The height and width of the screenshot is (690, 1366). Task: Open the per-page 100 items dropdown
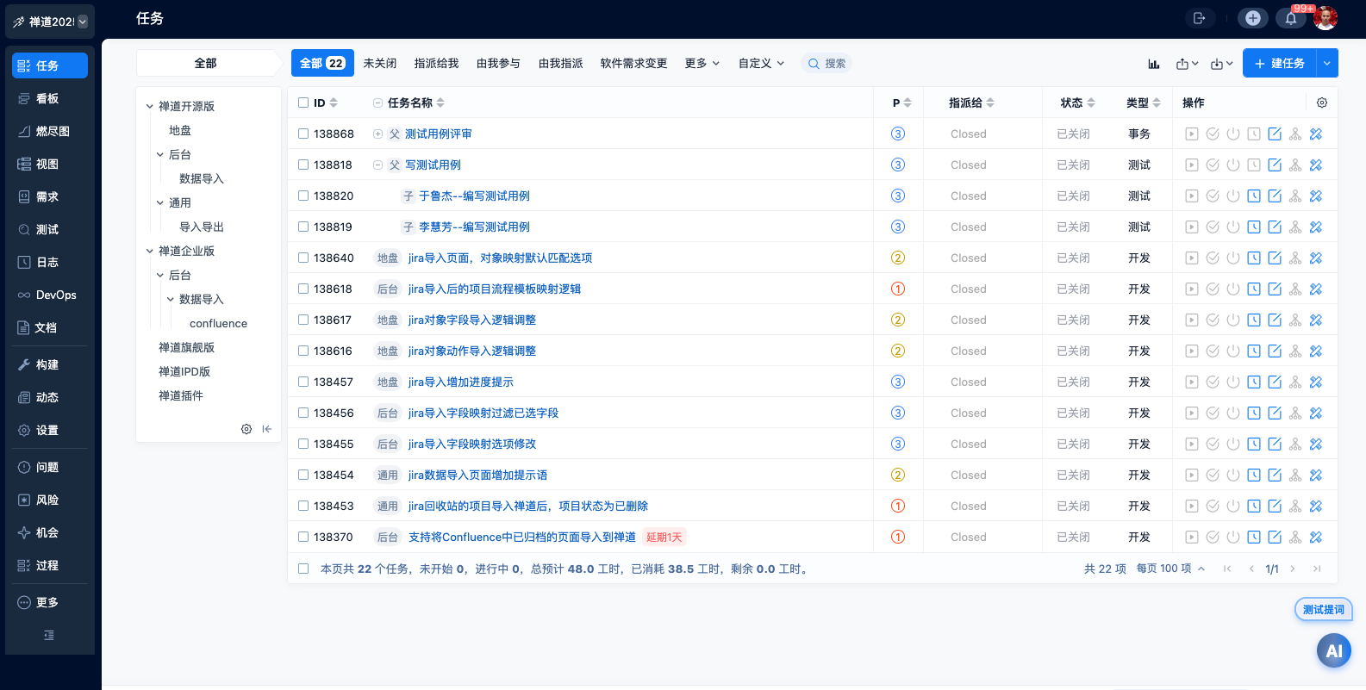coord(1170,569)
